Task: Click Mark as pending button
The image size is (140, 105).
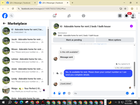Action: click(74, 40)
